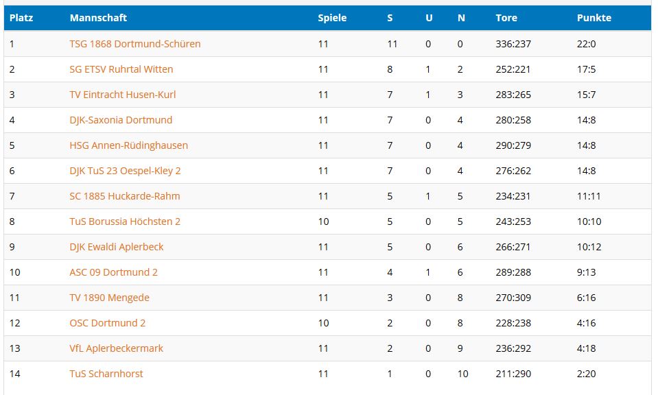Click the Mannschaft column header
The image size is (658, 395).
(x=98, y=18)
